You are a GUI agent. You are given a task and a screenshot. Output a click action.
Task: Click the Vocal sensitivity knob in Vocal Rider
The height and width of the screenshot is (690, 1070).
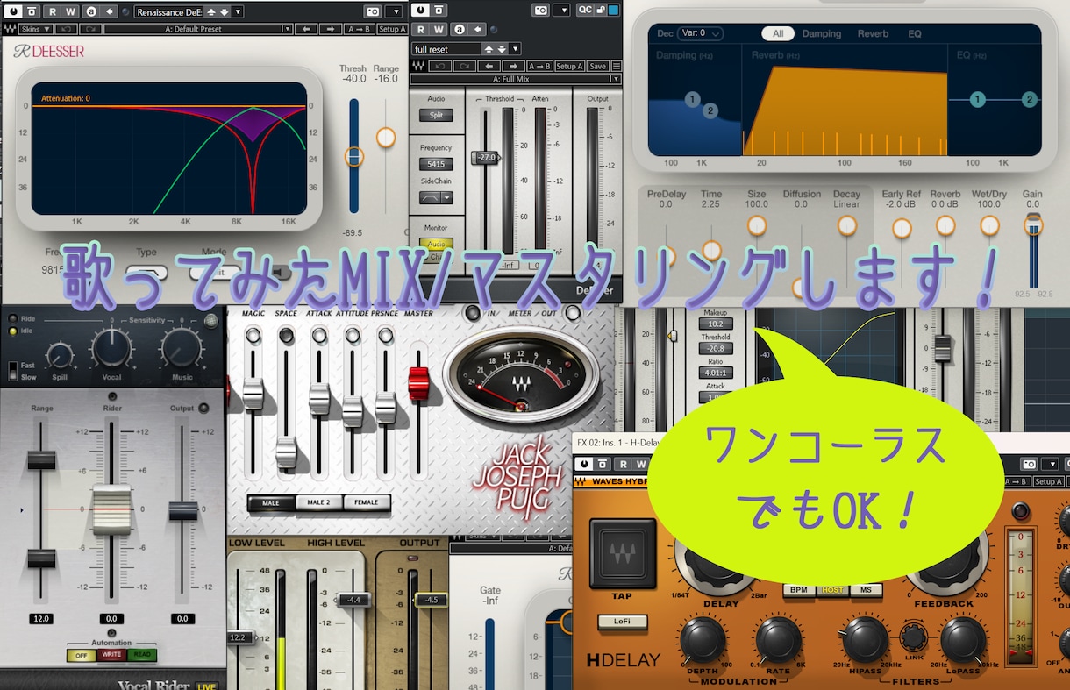[112, 347]
